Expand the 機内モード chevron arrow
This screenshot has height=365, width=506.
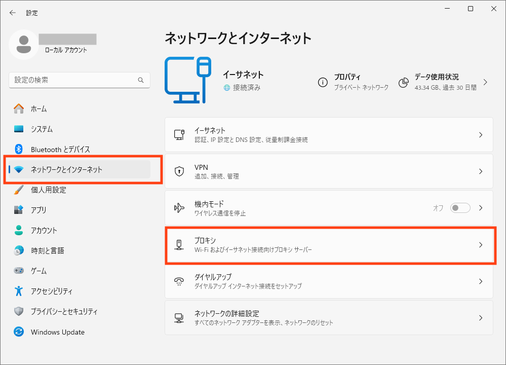481,208
